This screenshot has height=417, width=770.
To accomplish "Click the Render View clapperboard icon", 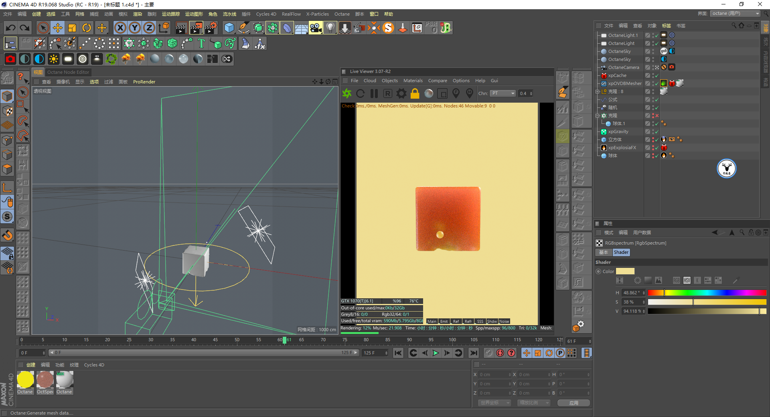I will pos(181,28).
